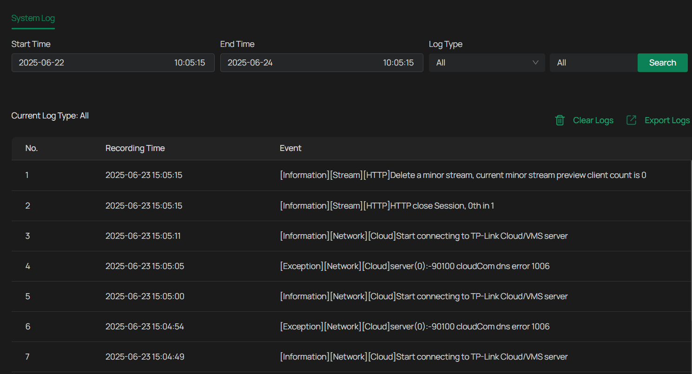
Task: Click the Log Type dropdown chevron arrow
Action: pyautogui.click(x=535, y=63)
